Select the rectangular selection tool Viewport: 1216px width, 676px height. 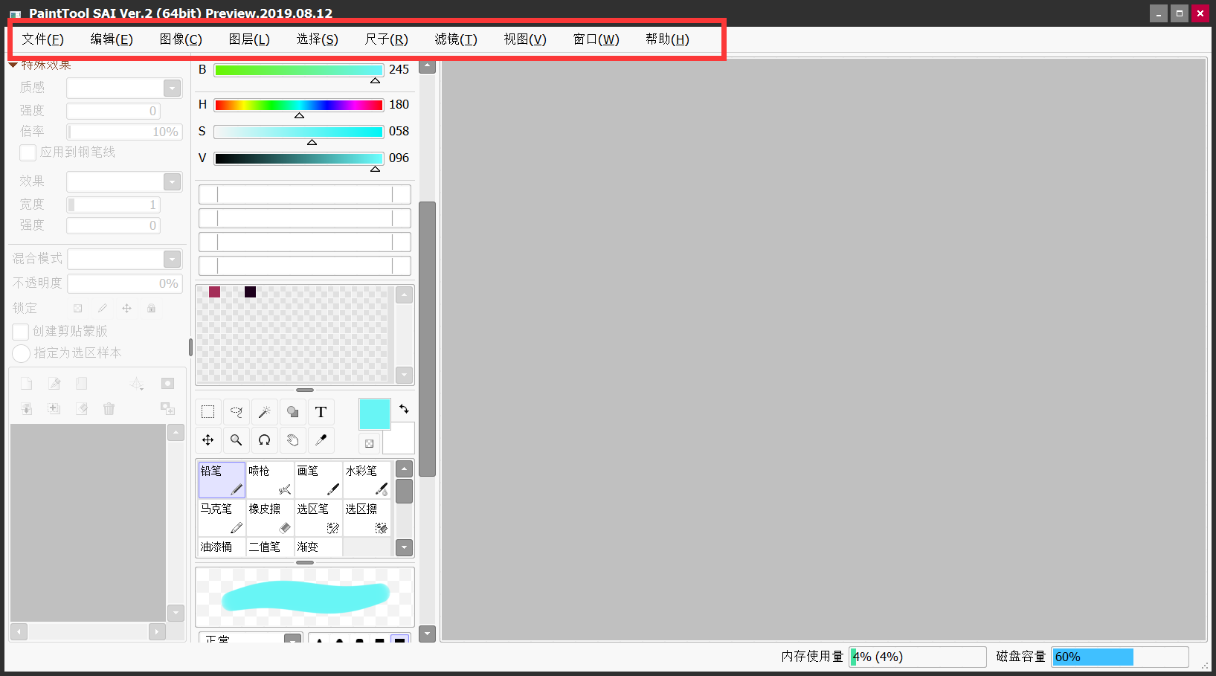[208, 412]
